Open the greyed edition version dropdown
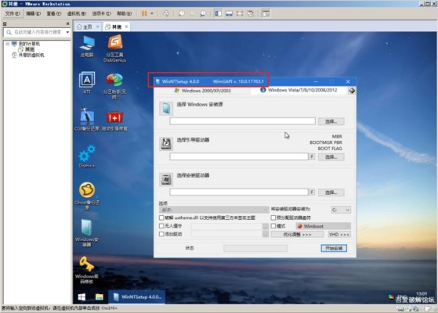This screenshot has height=313, width=438. pyautogui.click(x=214, y=210)
